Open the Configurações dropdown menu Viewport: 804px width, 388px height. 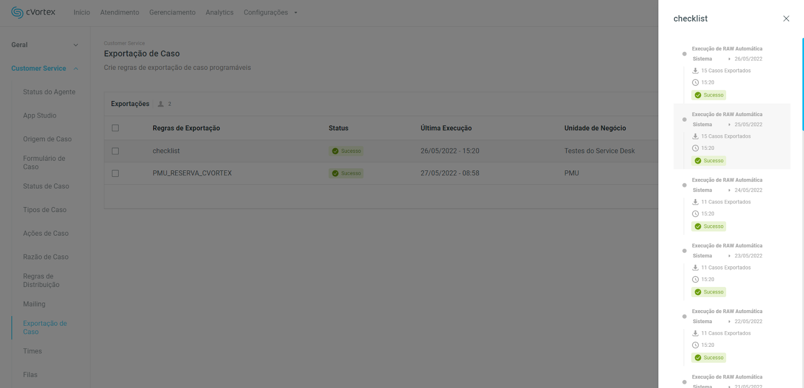click(270, 13)
